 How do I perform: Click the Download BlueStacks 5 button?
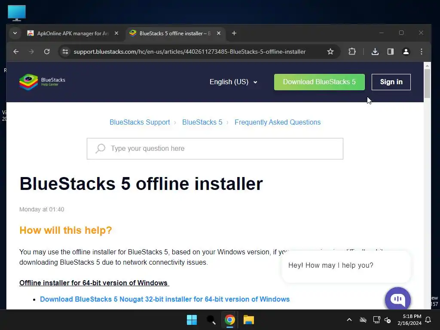[x=319, y=82]
